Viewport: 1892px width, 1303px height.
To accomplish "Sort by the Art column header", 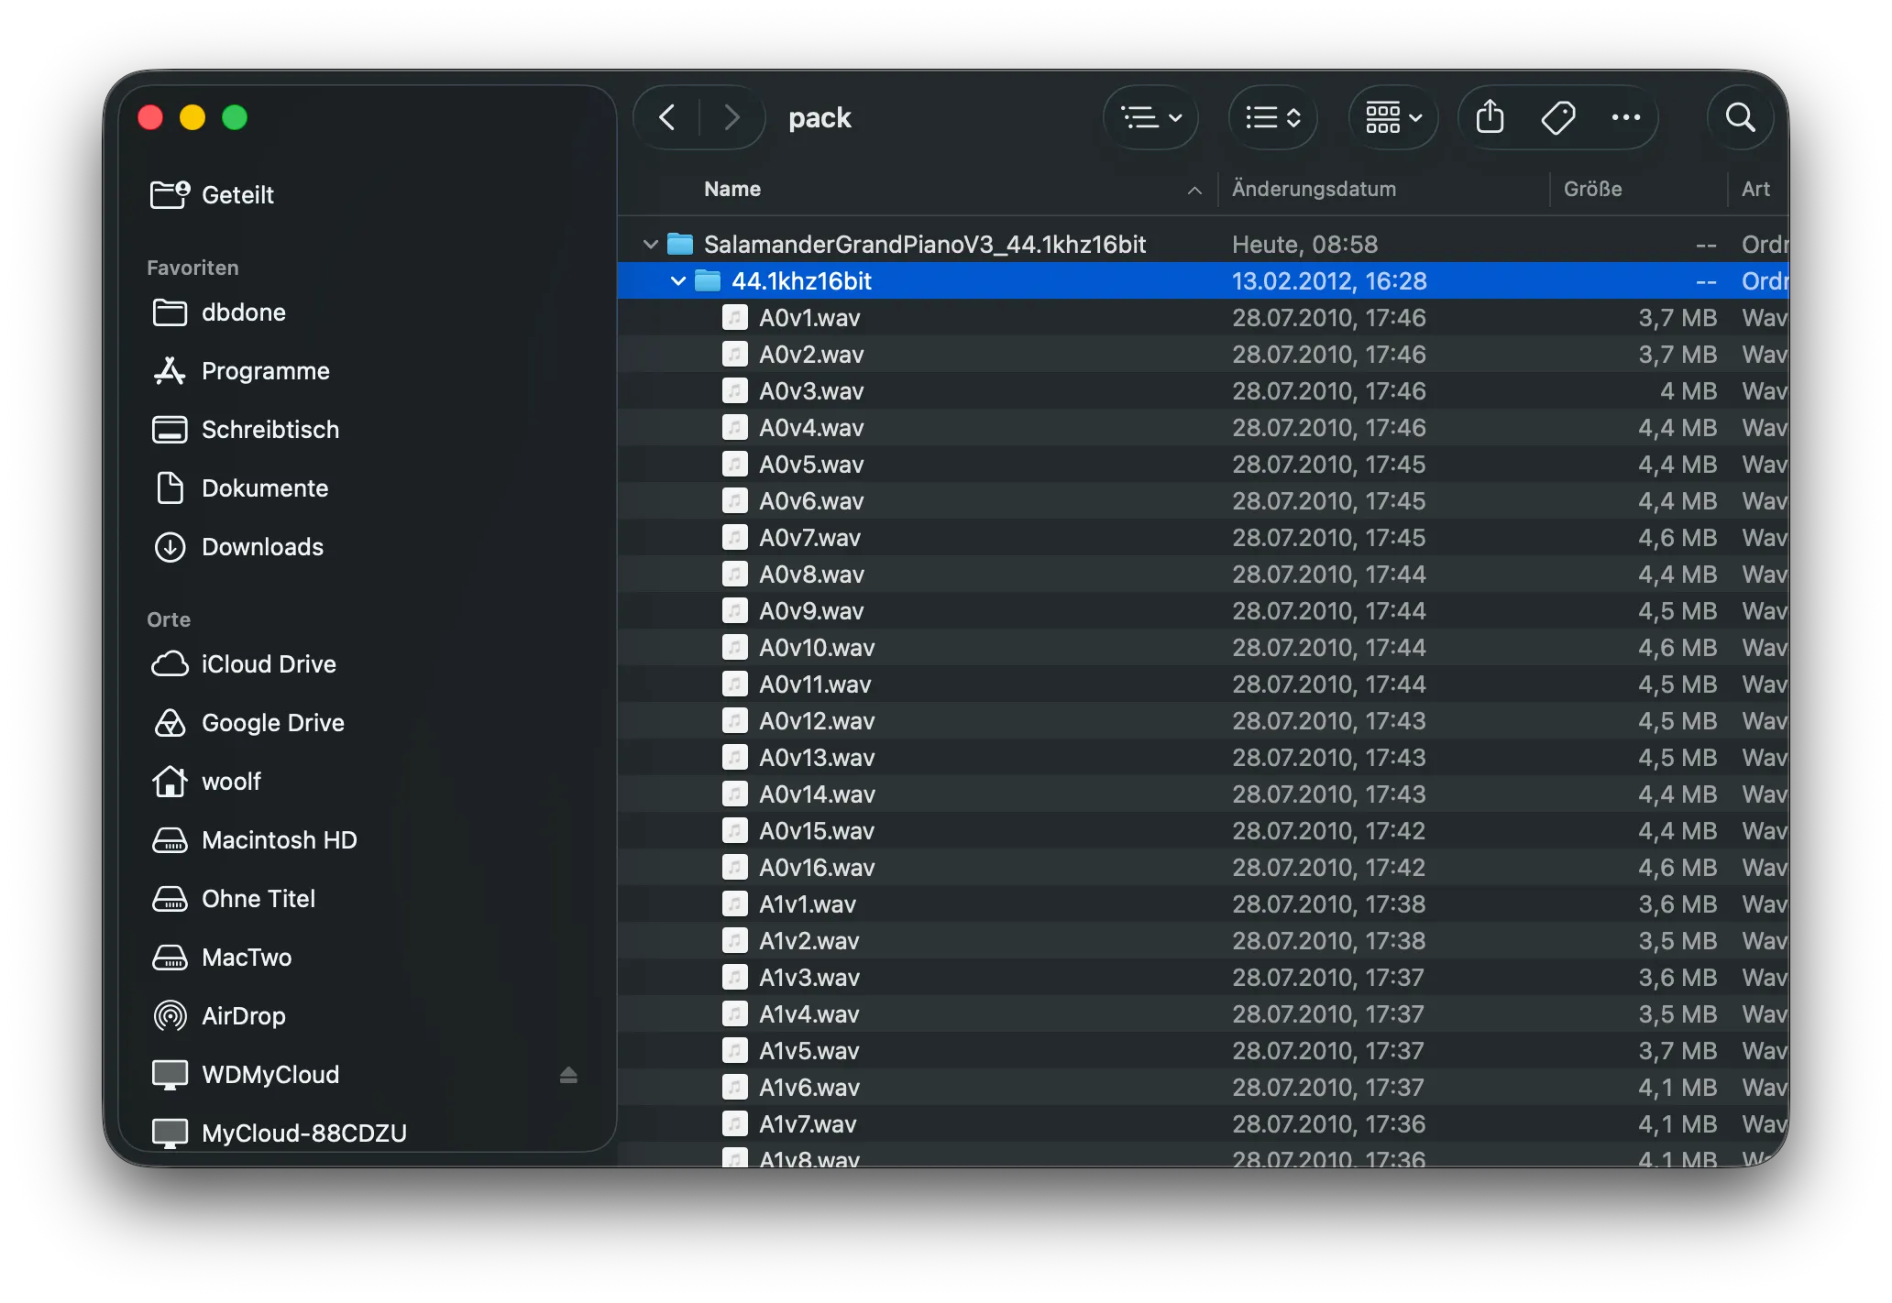I will pyautogui.click(x=1755, y=189).
